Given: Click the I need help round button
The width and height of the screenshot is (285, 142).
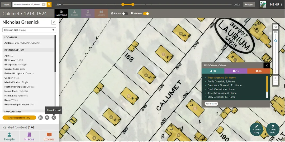Looking at the screenshot, I should click(x=273, y=129).
